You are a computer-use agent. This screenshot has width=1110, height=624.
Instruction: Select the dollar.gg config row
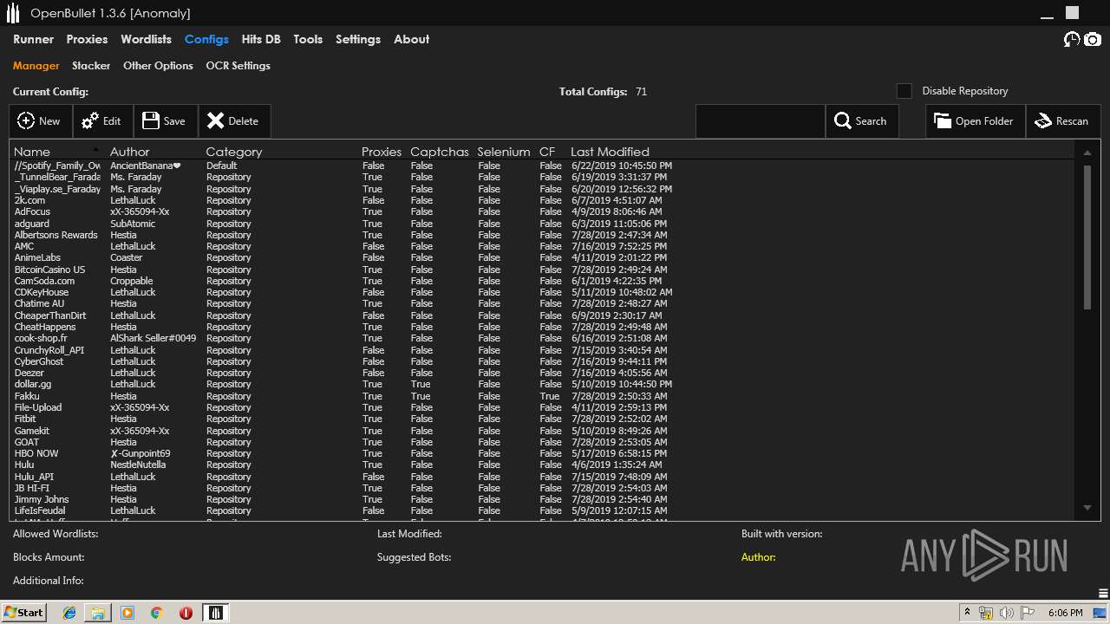coord(542,384)
